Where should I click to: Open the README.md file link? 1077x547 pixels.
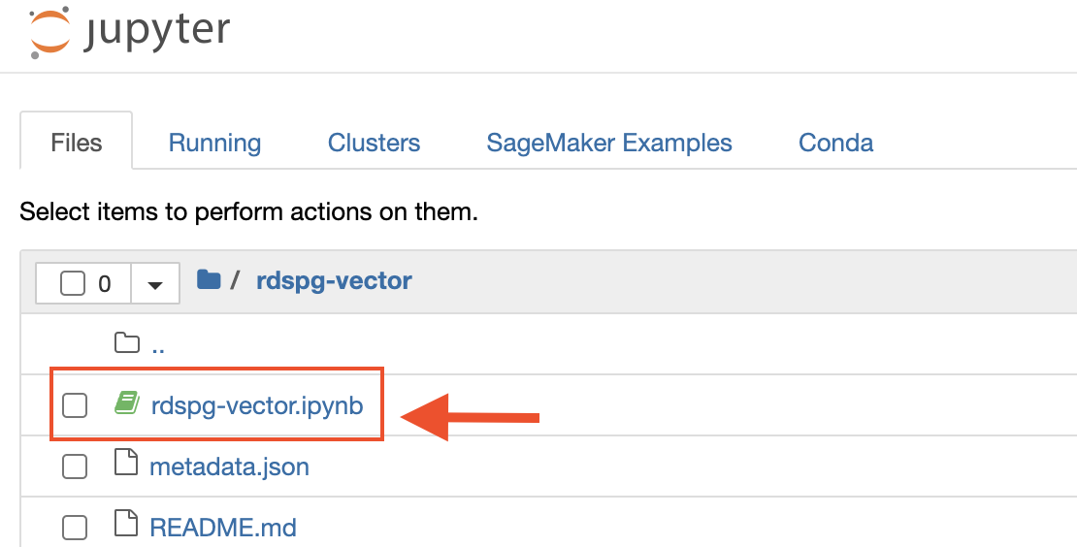223,528
